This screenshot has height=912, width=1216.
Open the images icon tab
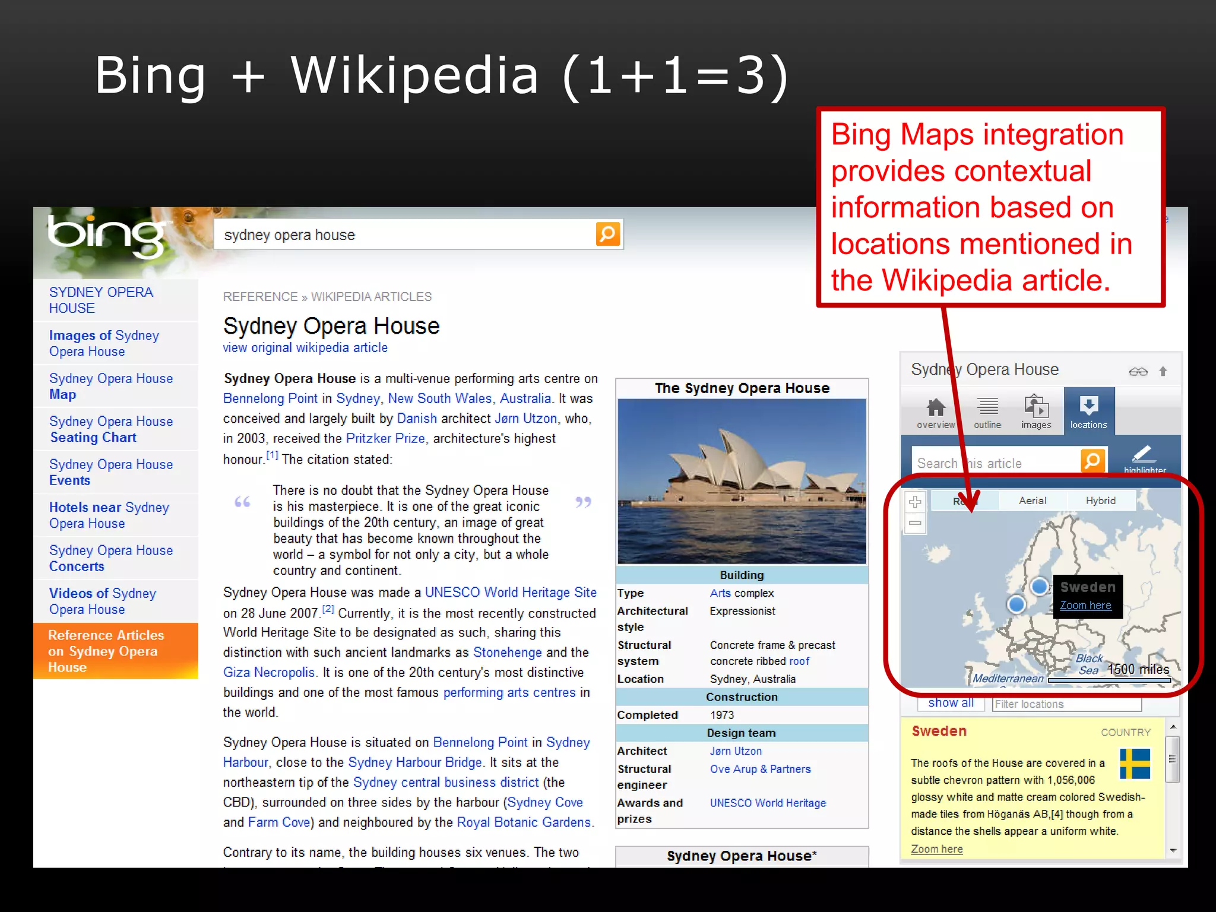click(x=1036, y=412)
